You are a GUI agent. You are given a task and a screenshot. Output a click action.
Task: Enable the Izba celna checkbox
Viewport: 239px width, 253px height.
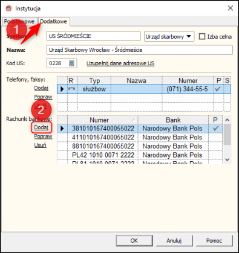coord(202,36)
